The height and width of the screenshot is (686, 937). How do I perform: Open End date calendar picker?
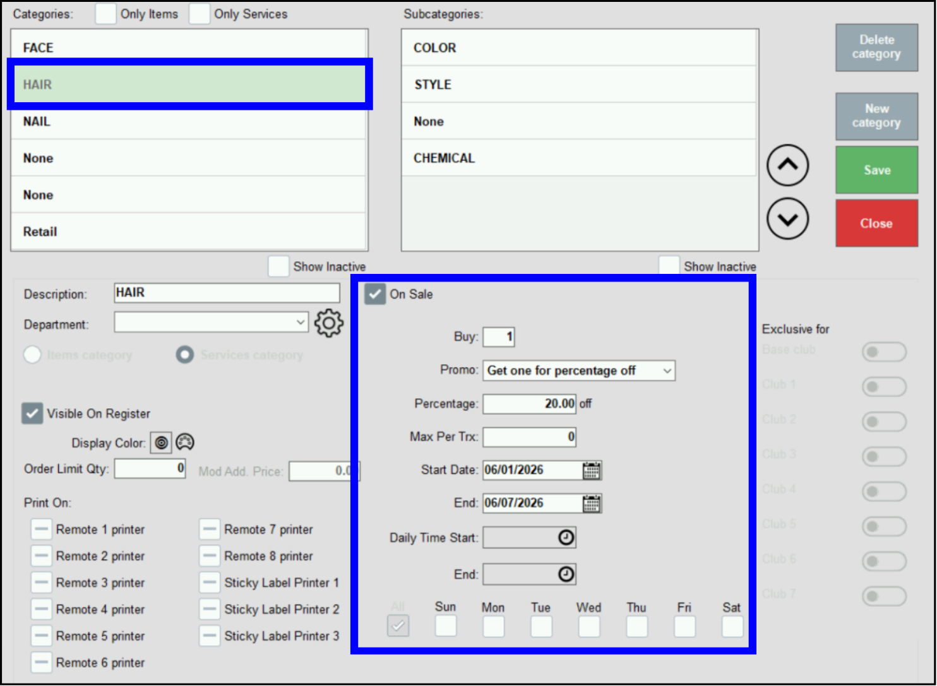tap(592, 503)
